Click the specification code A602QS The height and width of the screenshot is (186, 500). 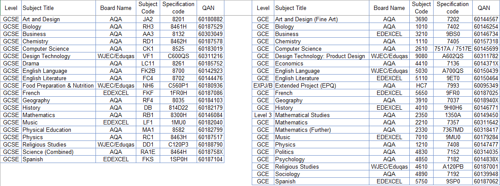click(453, 56)
